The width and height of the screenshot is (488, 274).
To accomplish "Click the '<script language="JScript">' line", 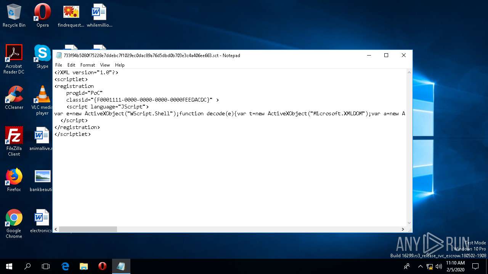I will point(108,107).
